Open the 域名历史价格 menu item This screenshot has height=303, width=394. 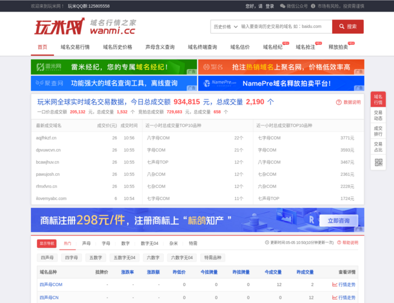click(x=118, y=47)
